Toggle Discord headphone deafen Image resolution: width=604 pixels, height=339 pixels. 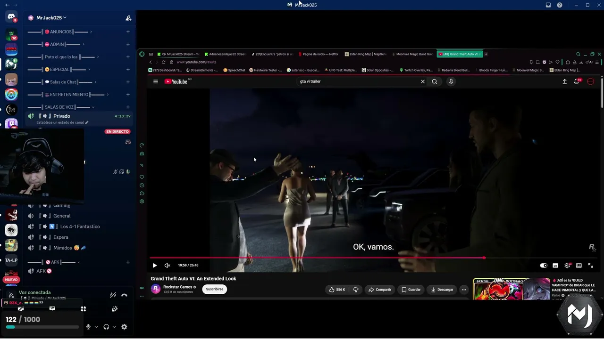(106, 327)
